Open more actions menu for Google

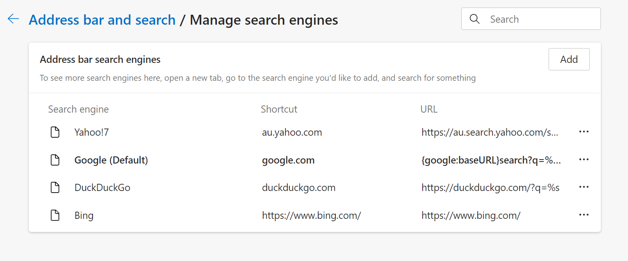point(584,160)
